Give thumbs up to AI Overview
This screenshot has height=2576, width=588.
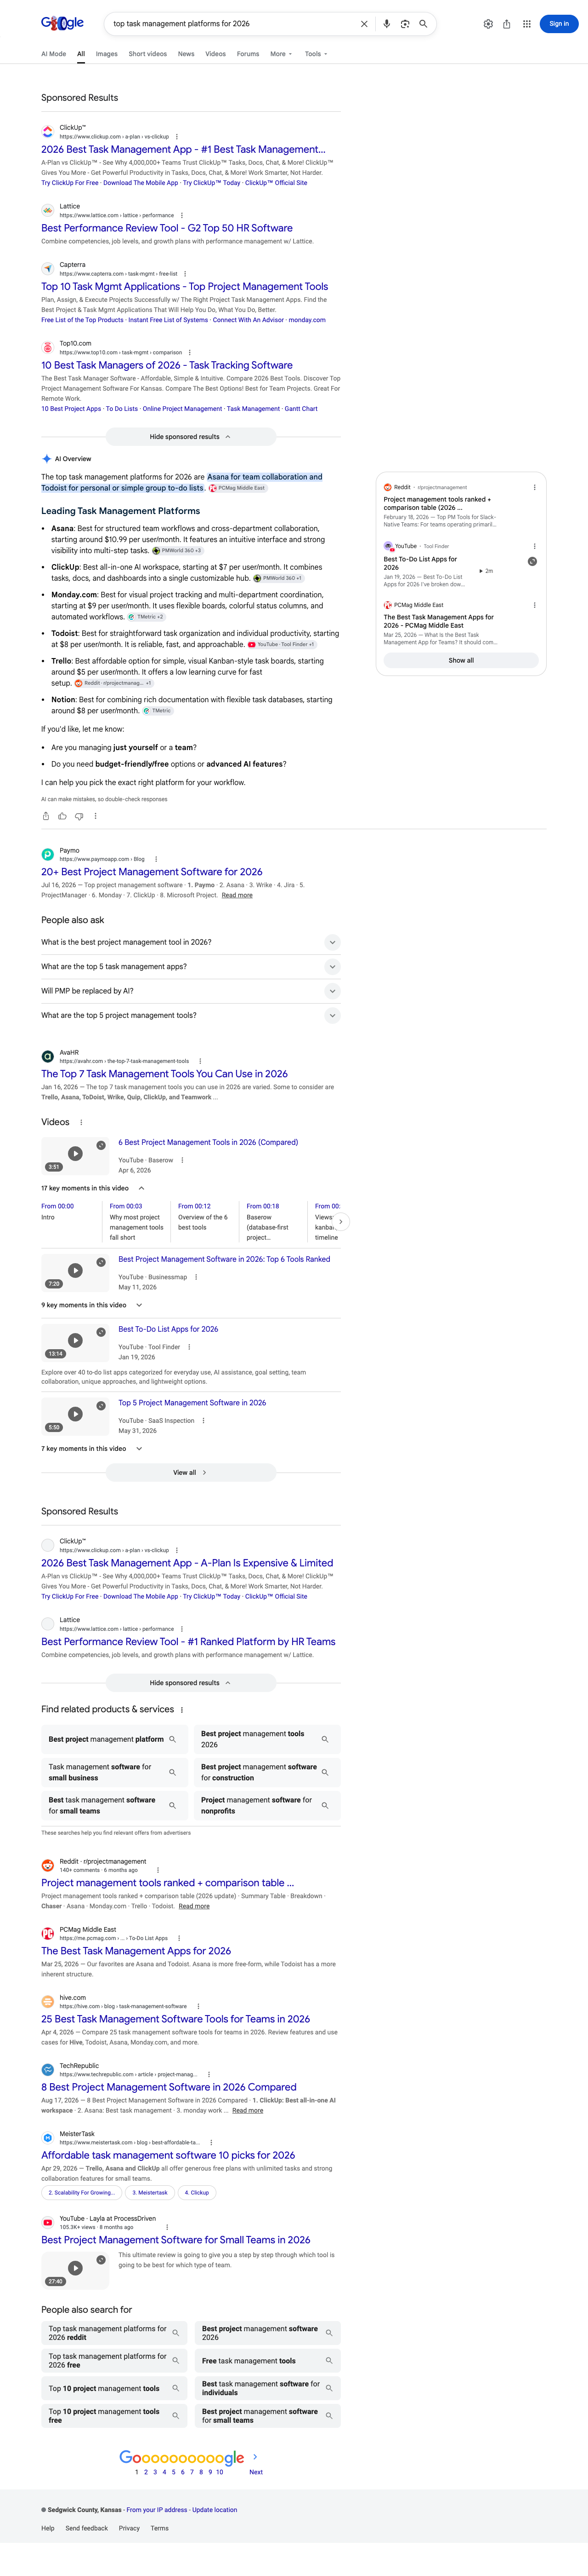pyautogui.click(x=62, y=816)
